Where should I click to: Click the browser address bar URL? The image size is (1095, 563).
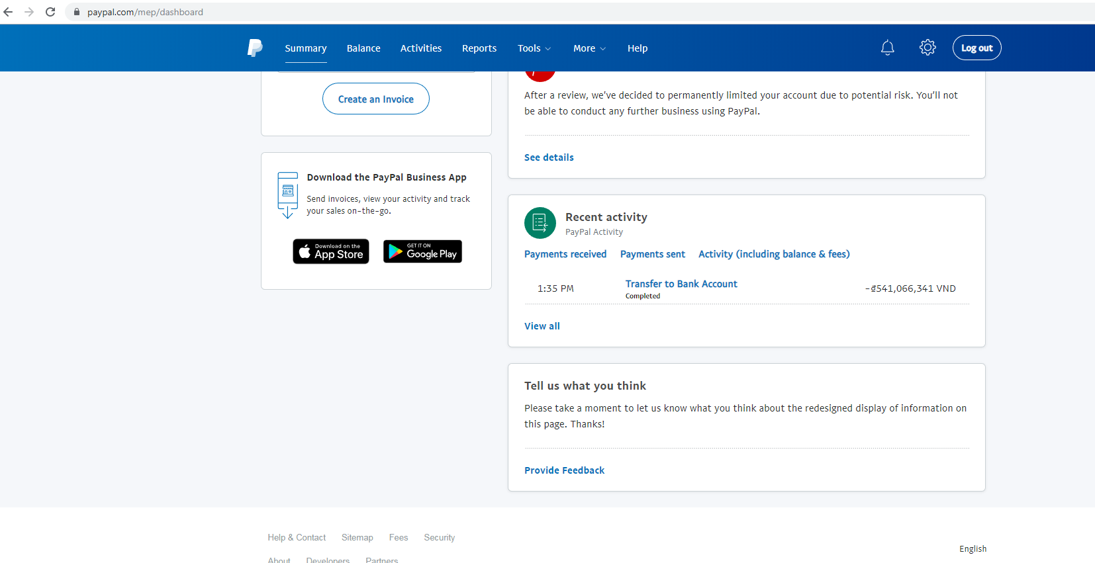[x=146, y=12]
